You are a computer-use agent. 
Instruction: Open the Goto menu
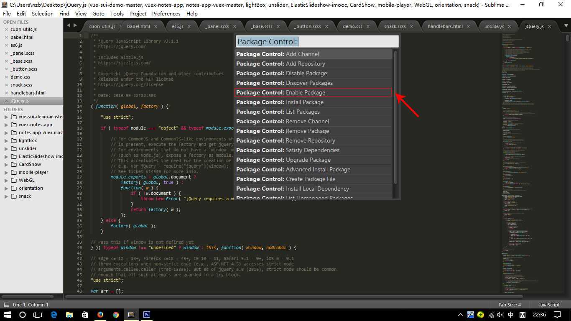click(98, 13)
